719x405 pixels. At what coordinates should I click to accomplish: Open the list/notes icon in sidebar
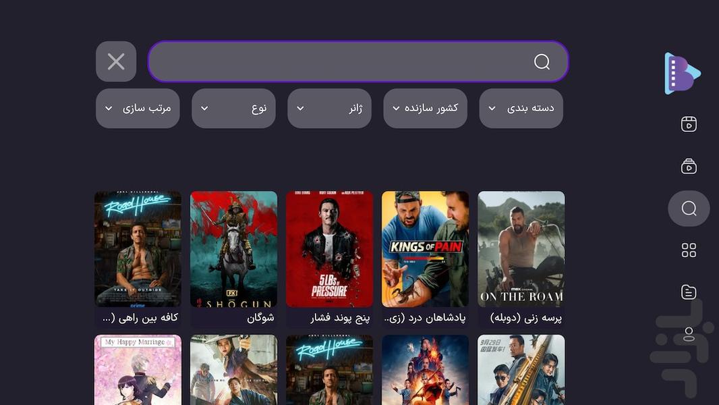point(689,292)
